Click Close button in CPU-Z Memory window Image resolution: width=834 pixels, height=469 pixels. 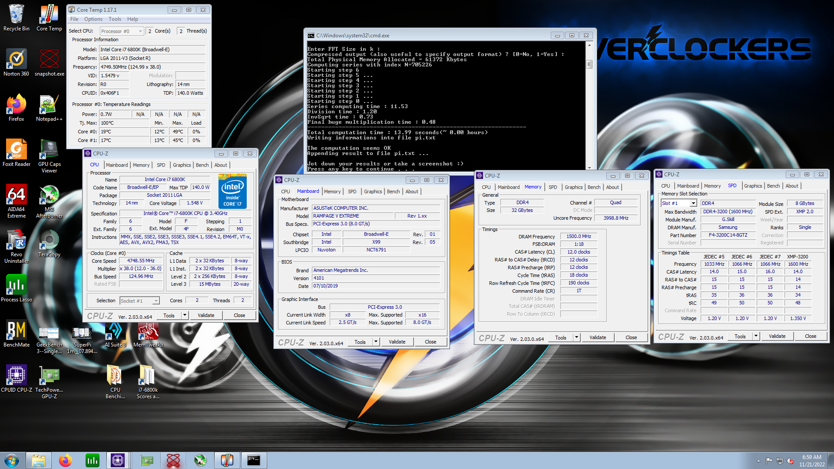point(631,337)
